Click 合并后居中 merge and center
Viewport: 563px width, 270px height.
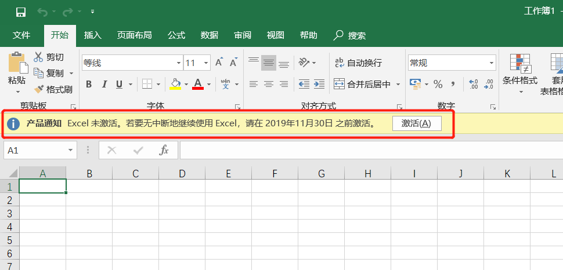click(362, 85)
